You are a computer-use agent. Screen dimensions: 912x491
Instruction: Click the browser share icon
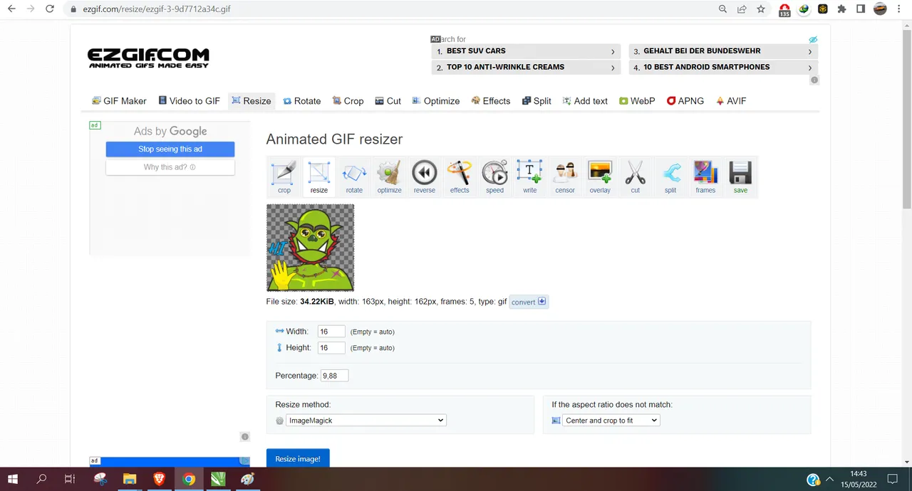[x=742, y=9]
